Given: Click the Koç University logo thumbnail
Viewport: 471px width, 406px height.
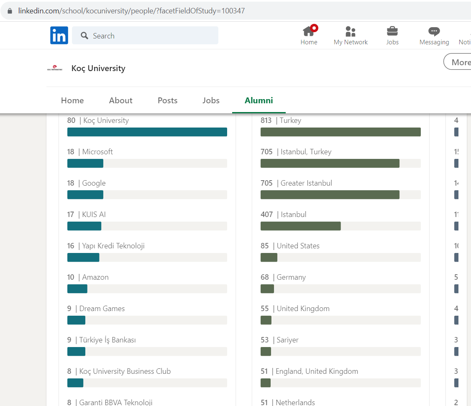Looking at the screenshot, I should click(x=55, y=68).
